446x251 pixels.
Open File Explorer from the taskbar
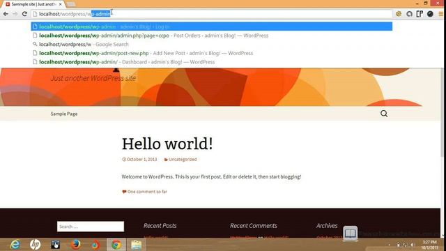pyautogui.click(x=137, y=245)
